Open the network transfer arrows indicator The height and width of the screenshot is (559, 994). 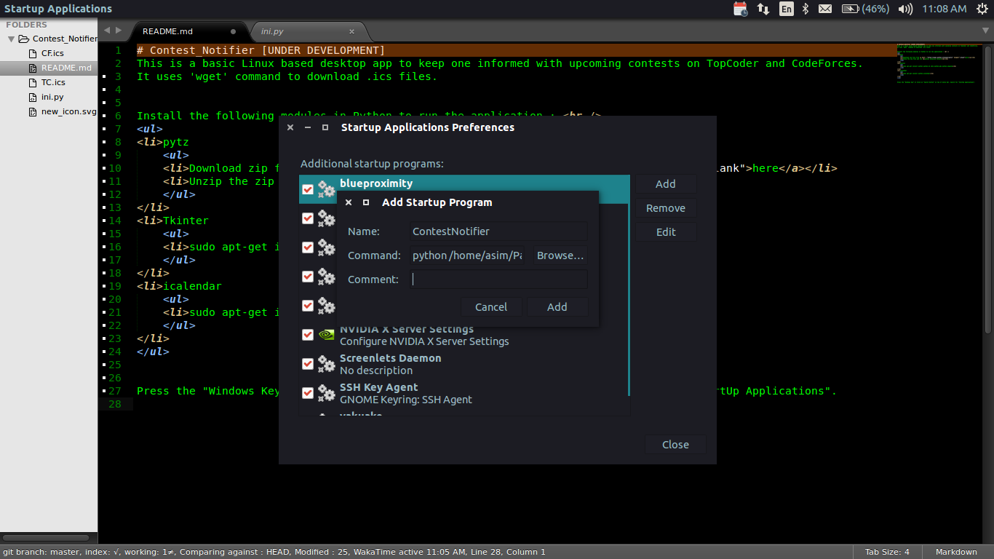763,9
